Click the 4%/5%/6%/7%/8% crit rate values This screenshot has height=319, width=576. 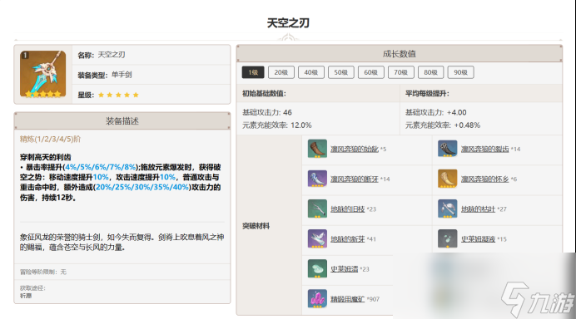click(101, 167)
